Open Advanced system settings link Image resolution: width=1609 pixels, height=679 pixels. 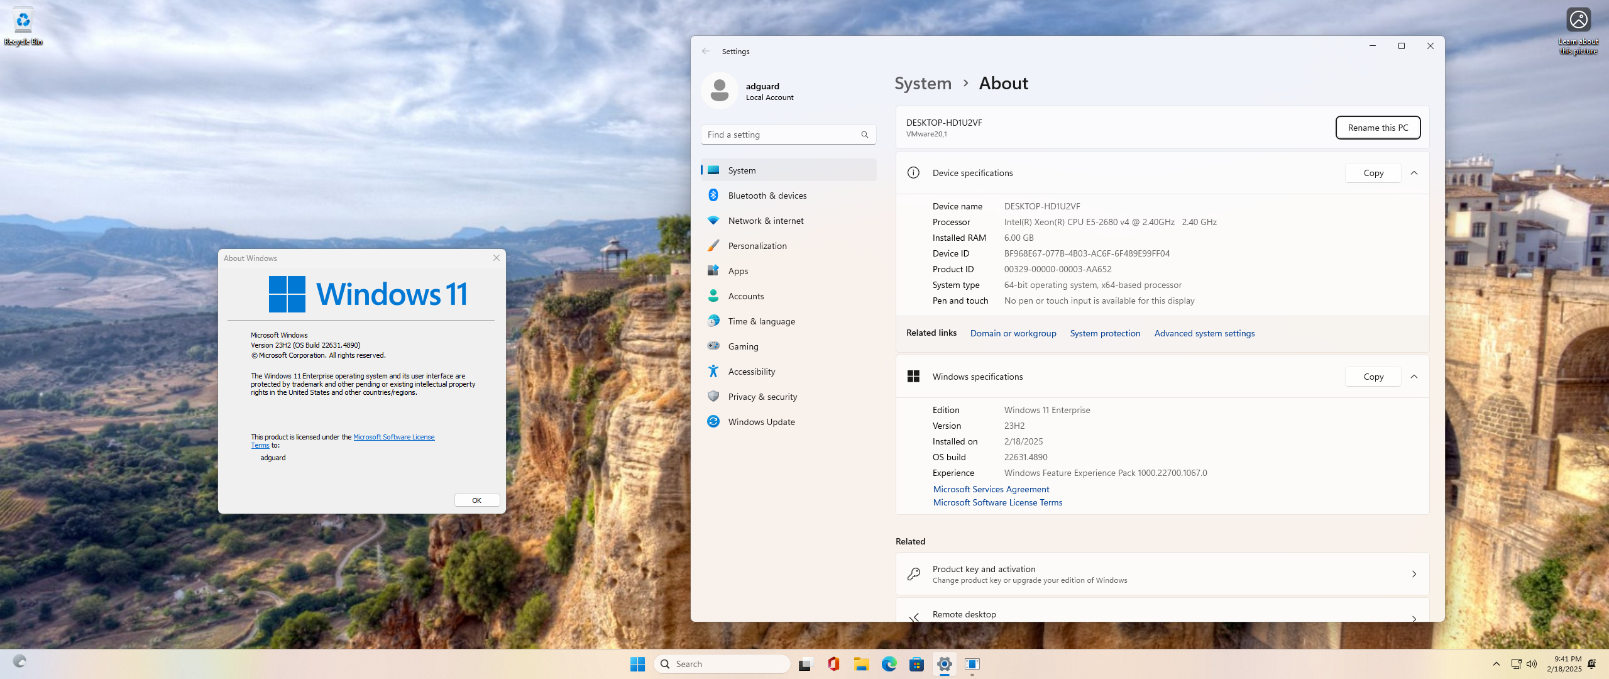1204,333
